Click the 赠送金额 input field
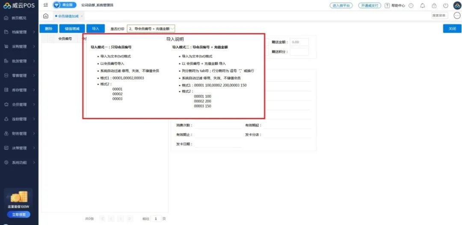Viewport: 462px width, 225px height. coord(300,42)
